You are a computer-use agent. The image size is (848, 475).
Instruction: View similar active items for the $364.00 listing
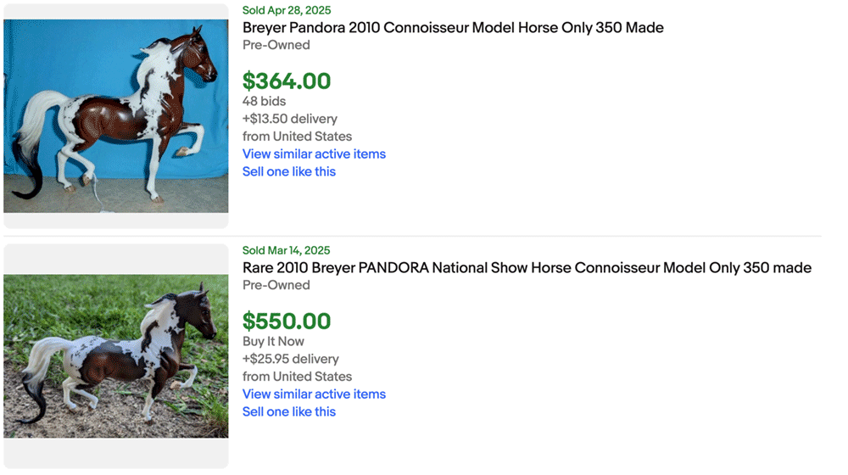(314, 154)
